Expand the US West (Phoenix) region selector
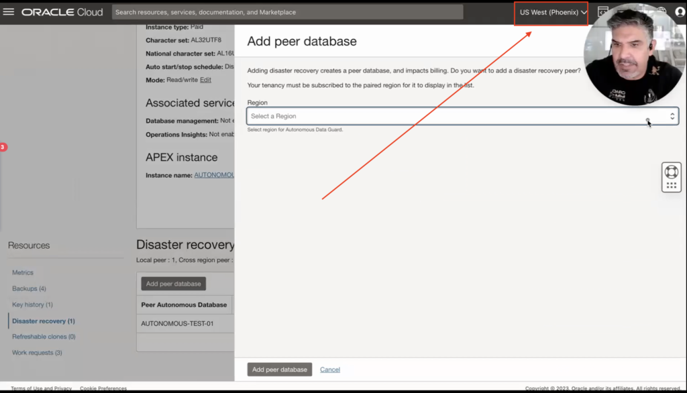Screen dimensions: 687x393 click(x=553, y=12)
